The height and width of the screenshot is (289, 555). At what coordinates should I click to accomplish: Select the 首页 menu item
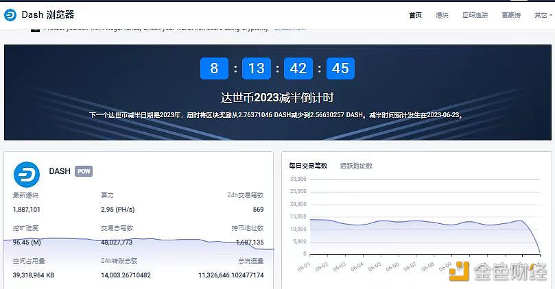[x=415, y=15]
